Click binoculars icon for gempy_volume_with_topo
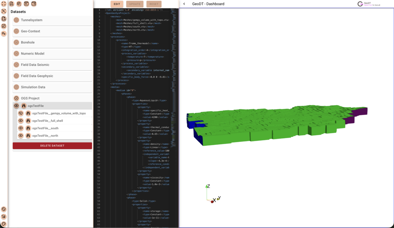The image size is (394, 228). pos(28,113)
